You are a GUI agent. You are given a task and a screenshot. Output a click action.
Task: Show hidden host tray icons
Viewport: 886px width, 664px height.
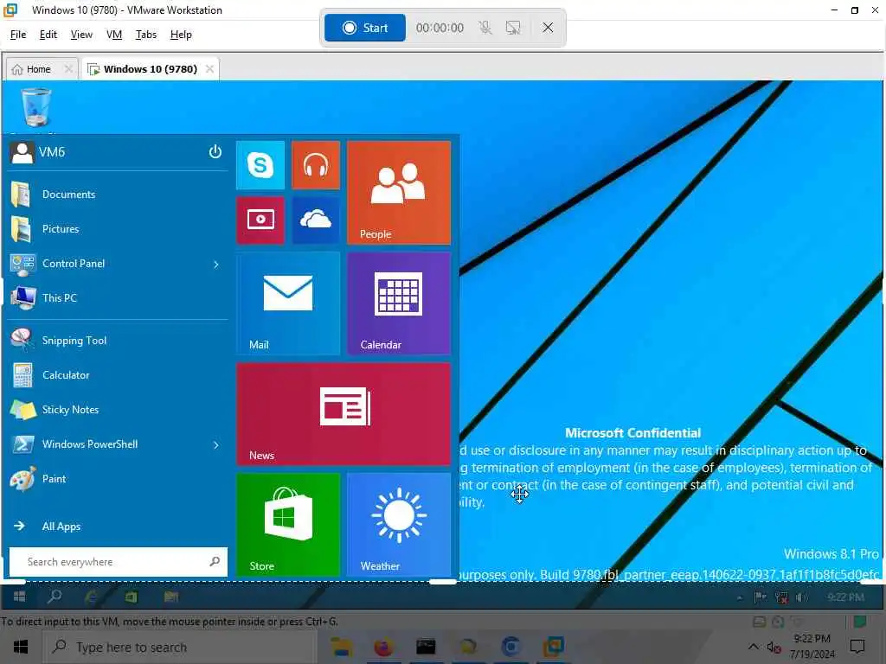(x=754, y=647)
